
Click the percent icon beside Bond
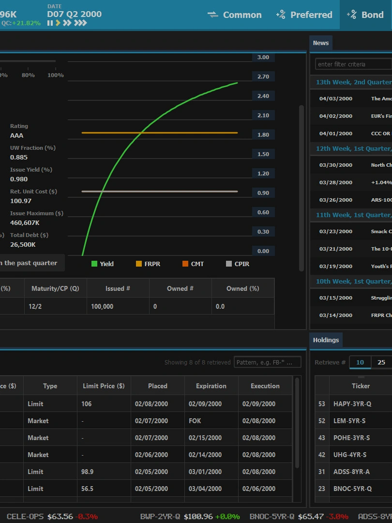352,15
